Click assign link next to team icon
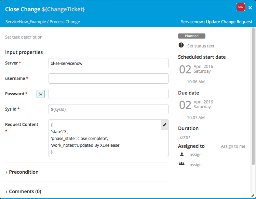 point(196,165)
